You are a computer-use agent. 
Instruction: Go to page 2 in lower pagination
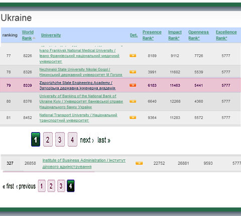[x=51, y=186]
